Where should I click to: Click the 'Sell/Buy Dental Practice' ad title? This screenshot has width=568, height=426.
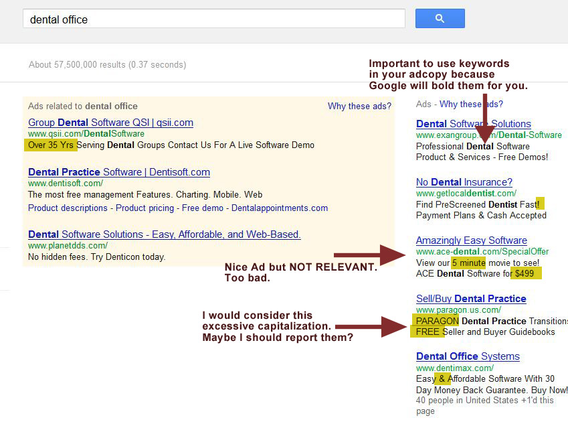click(x=471, y=299)
